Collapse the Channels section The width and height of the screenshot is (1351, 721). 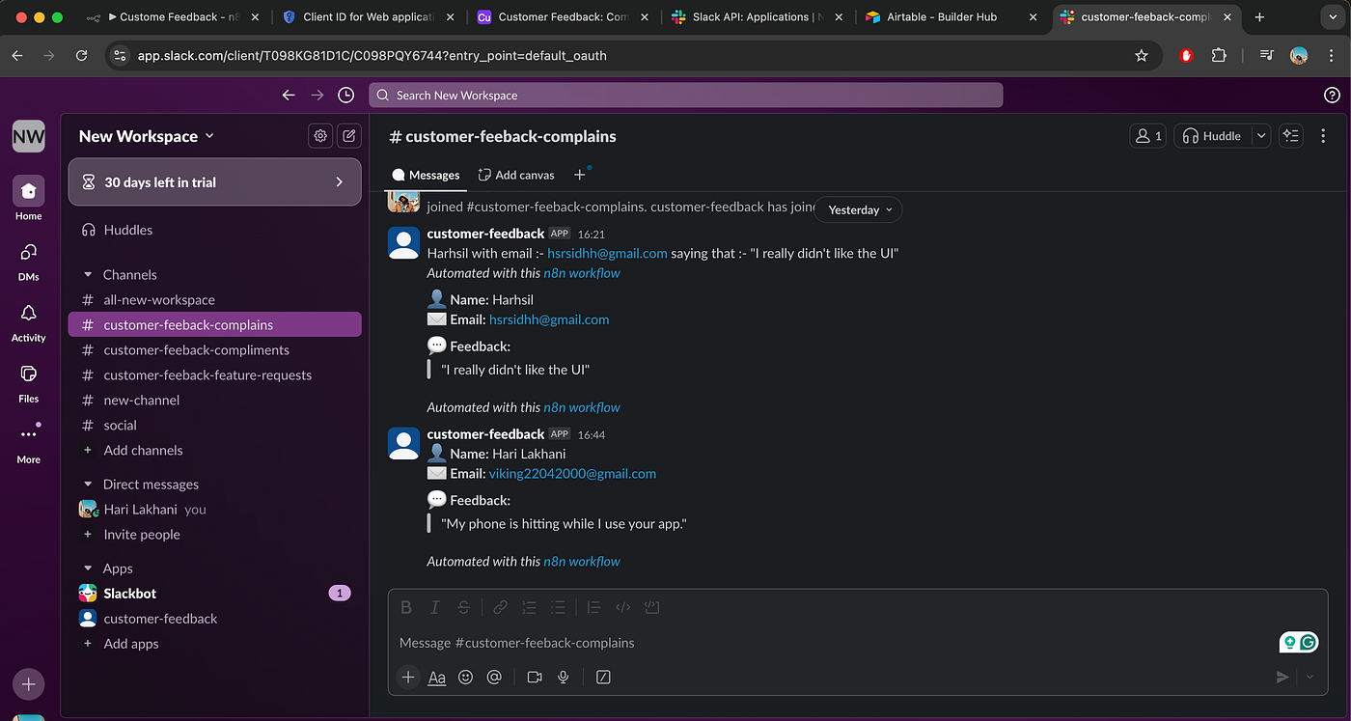click(x=88, y=275)
